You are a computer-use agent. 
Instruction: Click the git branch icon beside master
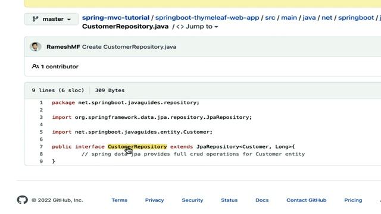tap(36, 19)
